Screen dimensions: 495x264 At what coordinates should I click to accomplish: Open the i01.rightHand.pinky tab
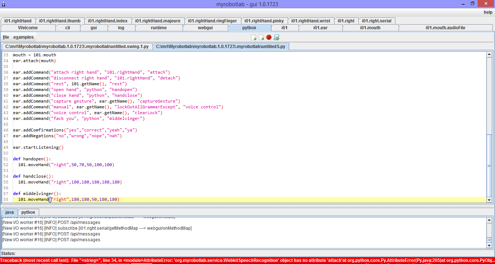[264, 21]
